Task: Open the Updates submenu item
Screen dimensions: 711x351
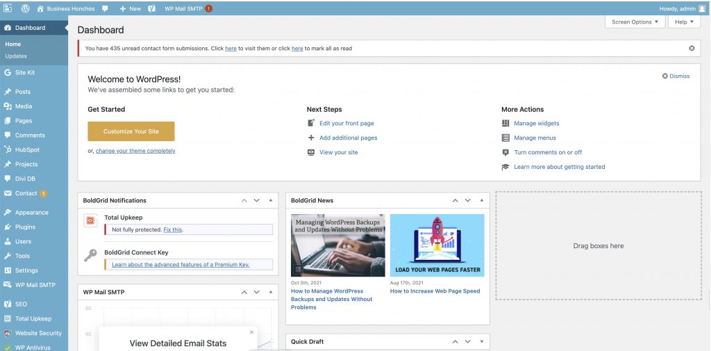Action: click(16, 56)
